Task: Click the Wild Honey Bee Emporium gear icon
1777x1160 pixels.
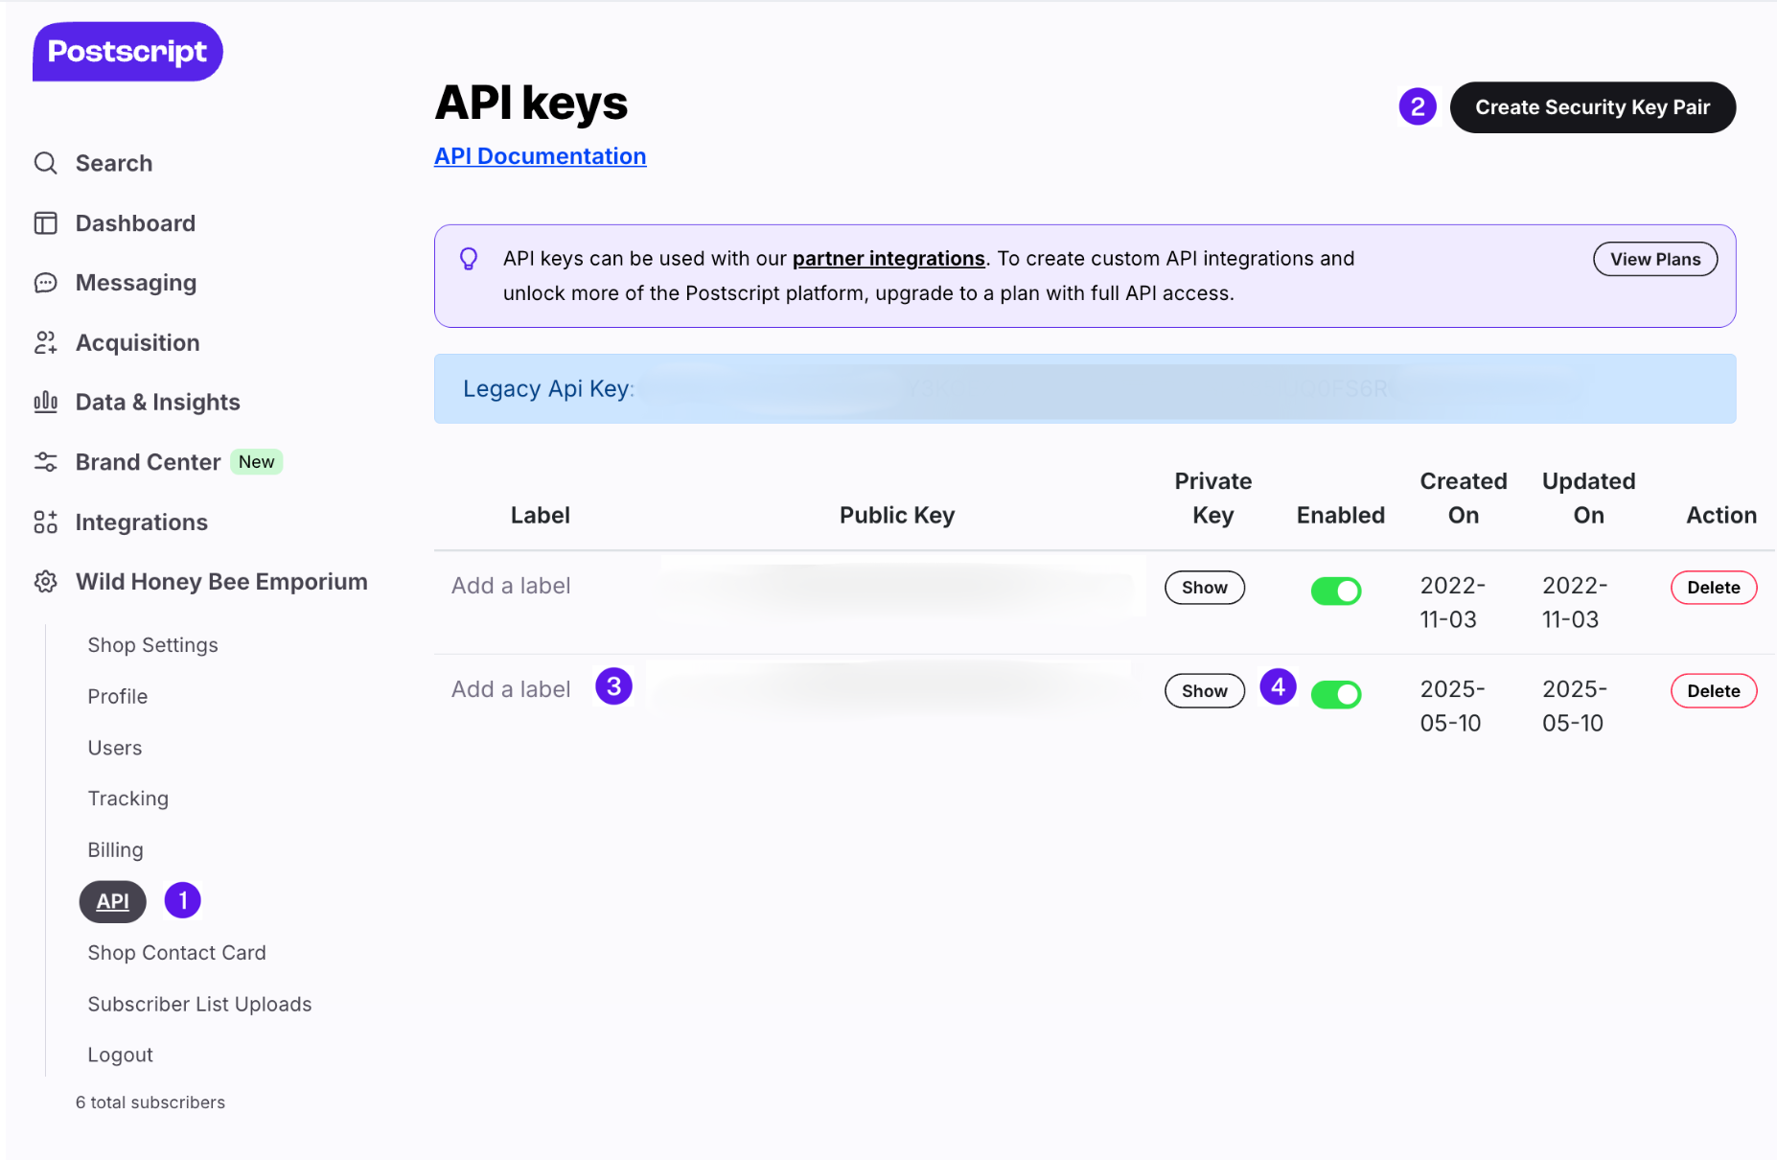Action: tap(45, 581)
